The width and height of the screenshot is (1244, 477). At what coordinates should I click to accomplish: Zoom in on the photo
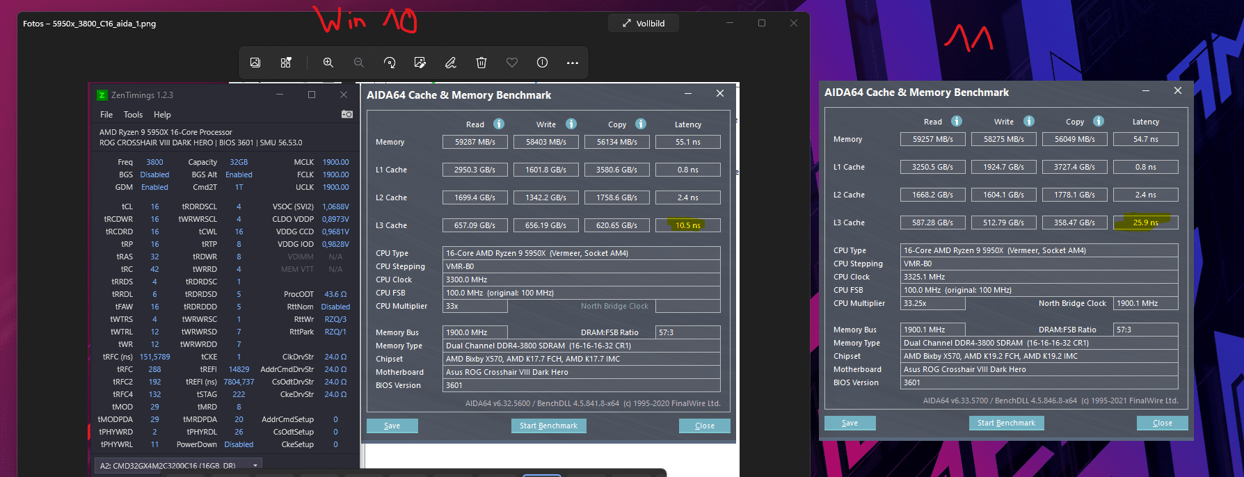pyautogui.click(x=328, y=63)
